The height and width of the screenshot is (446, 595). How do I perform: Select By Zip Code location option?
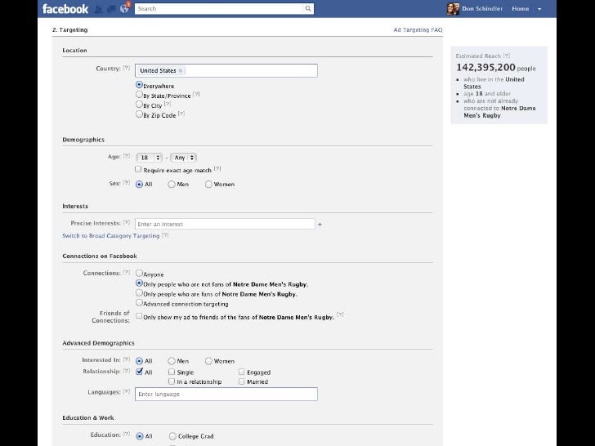coord(139,114)
